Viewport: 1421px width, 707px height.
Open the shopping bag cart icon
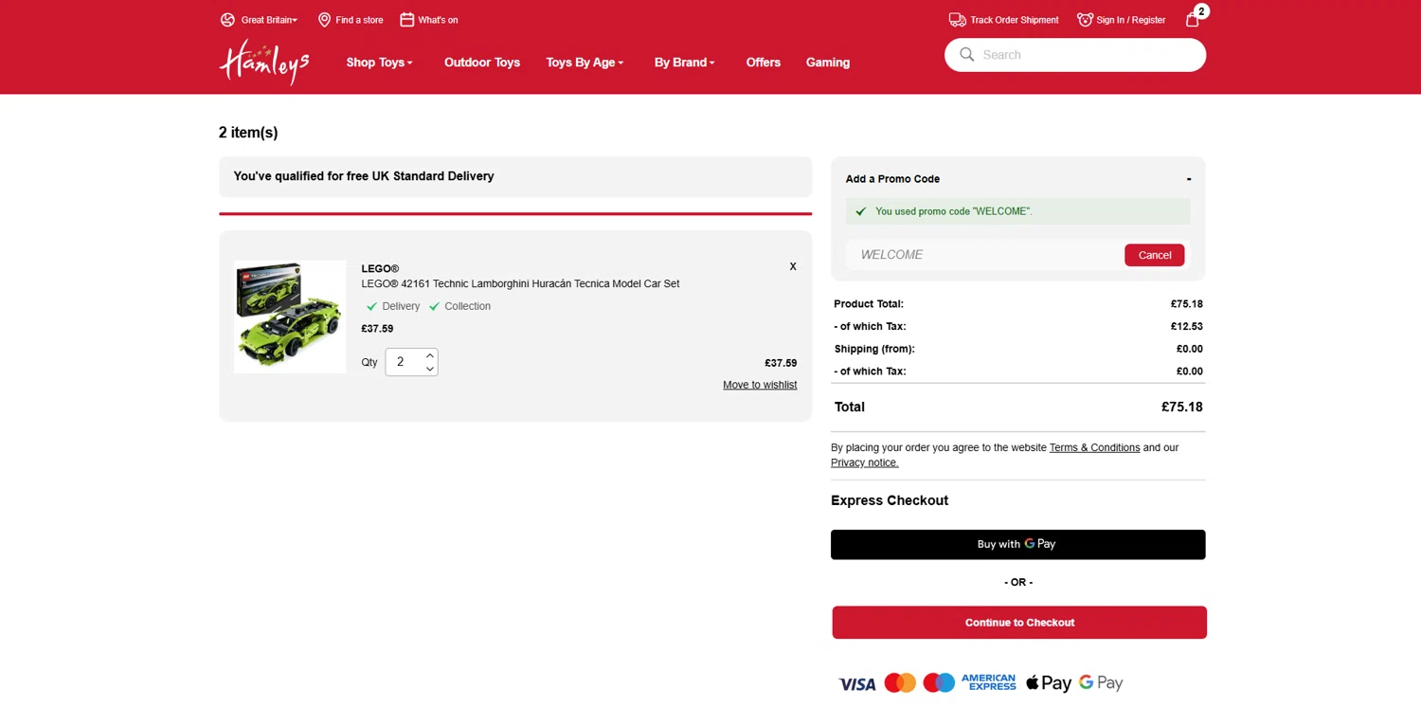1193,19
